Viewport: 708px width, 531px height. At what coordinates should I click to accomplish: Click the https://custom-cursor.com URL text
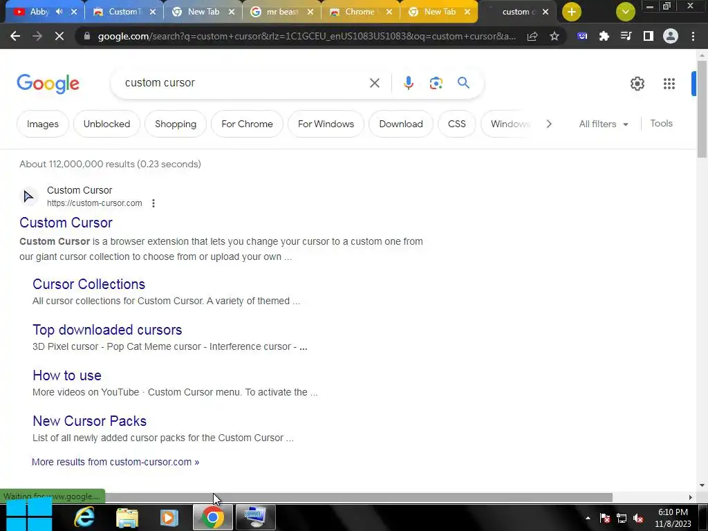pyautogui.click(x=94, y=203)
